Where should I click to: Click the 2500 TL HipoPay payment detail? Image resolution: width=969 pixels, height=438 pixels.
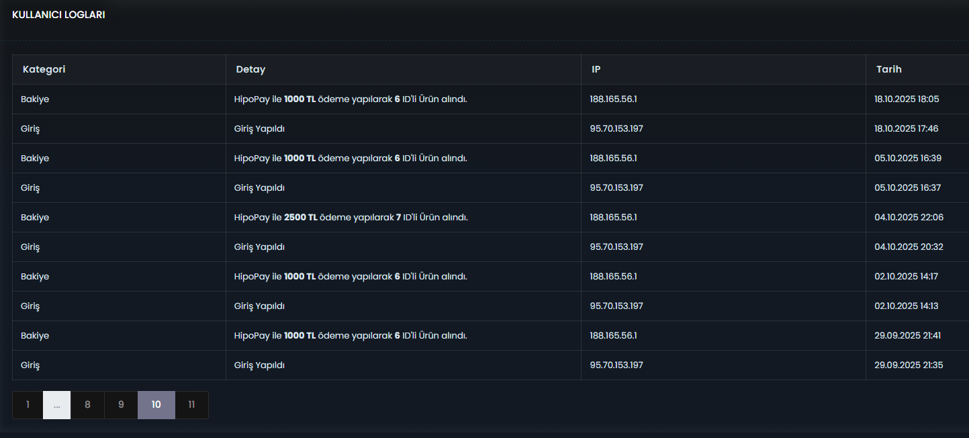pyautogui.click(x=351, y=217)
